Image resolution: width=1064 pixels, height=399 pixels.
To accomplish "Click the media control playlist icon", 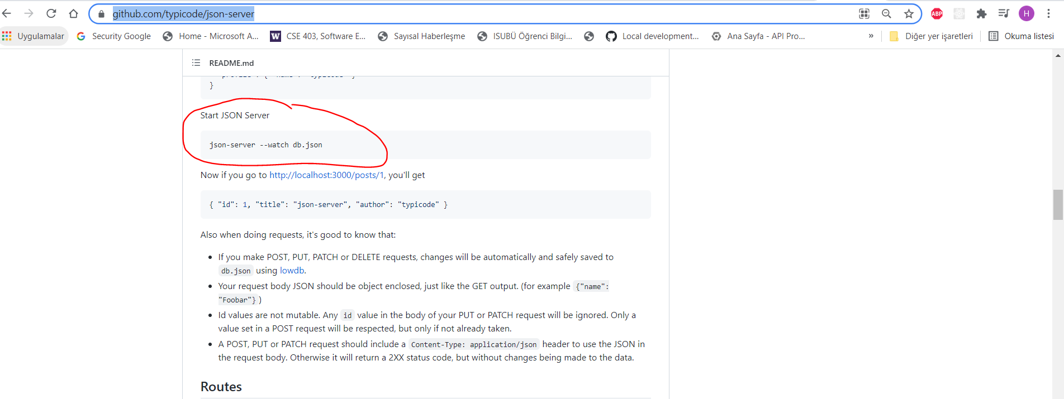I will click(1004, 13).
